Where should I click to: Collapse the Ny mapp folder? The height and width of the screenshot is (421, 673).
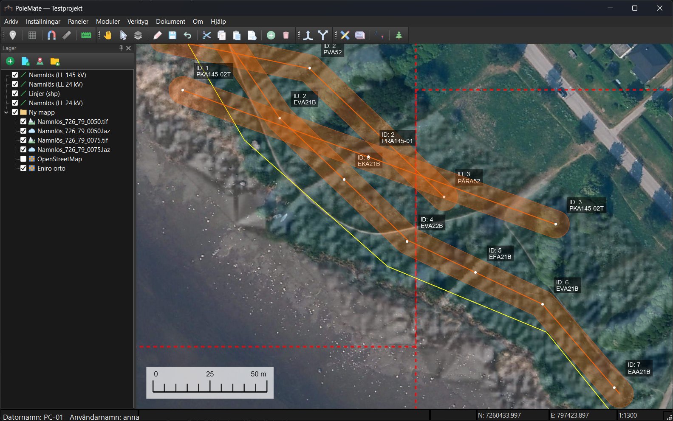tap(6, 112)
